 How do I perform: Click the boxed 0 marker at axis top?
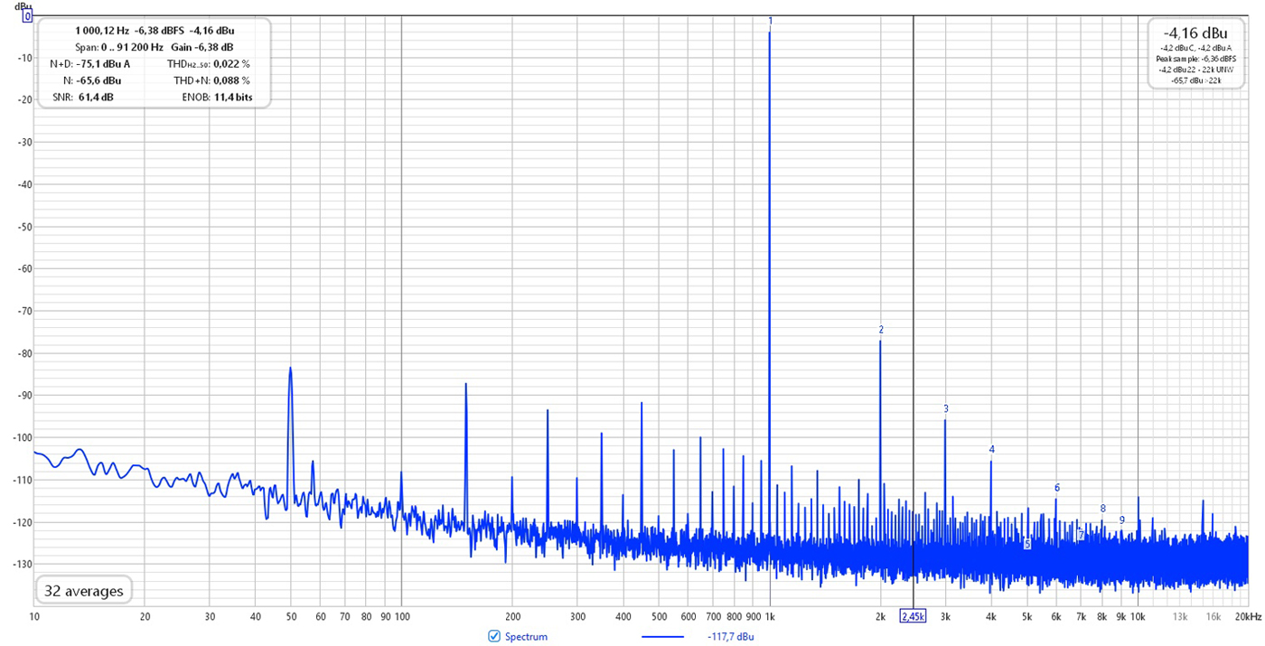(x=28, y=16)
